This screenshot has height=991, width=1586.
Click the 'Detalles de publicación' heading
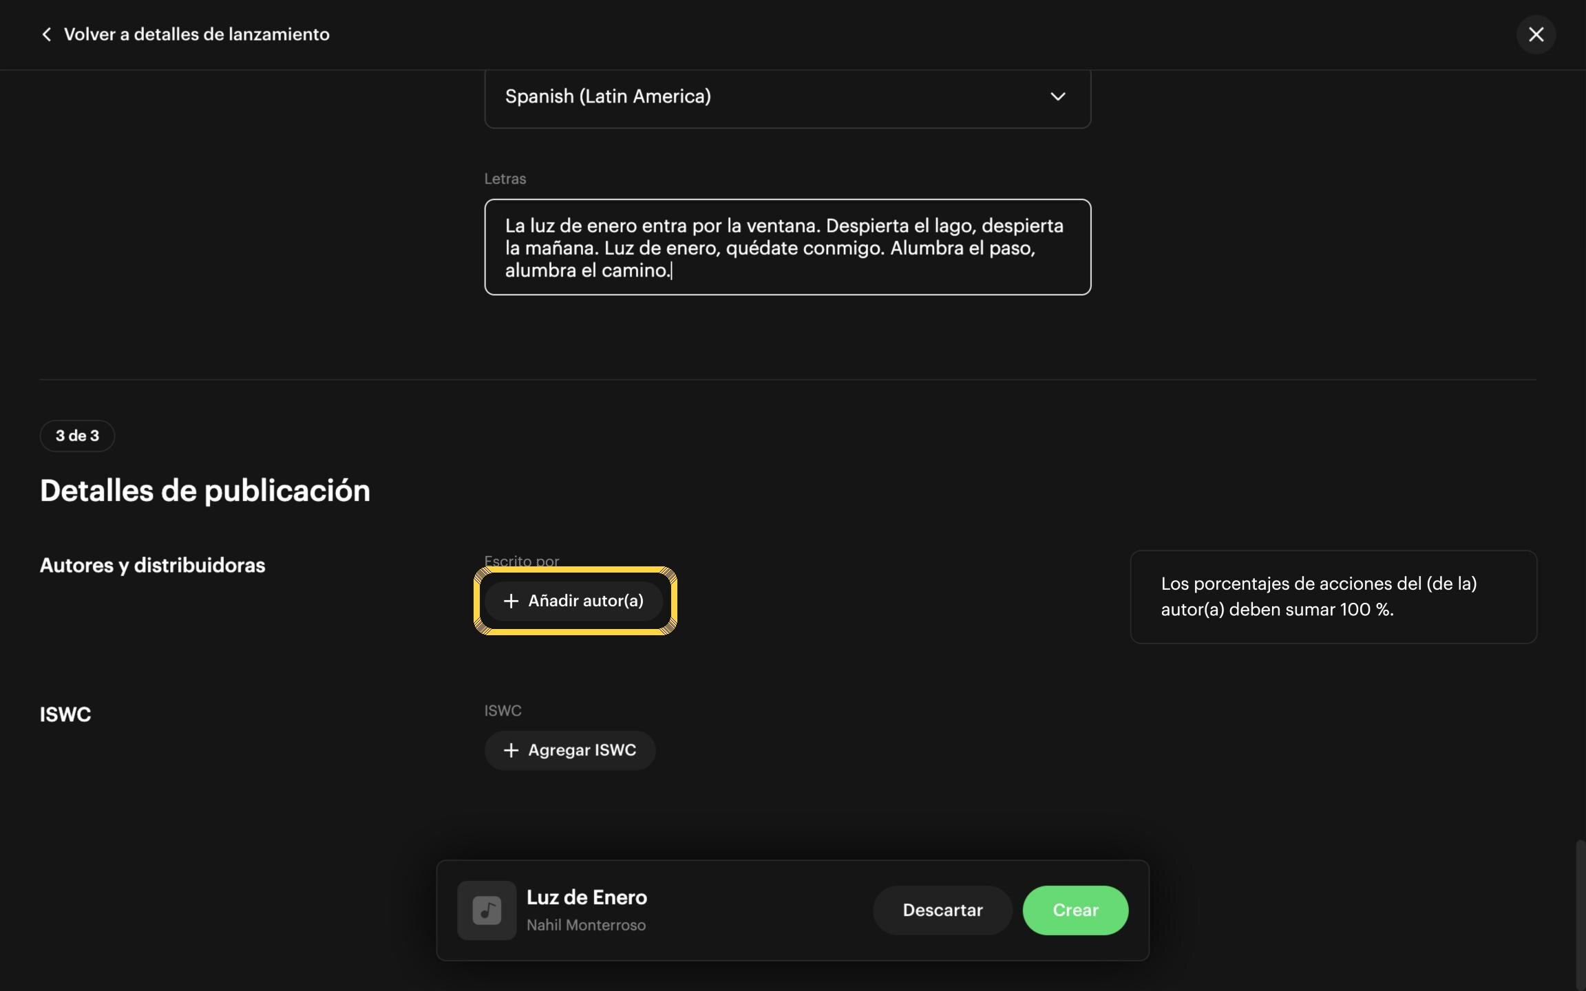click(x=205, y=491)
